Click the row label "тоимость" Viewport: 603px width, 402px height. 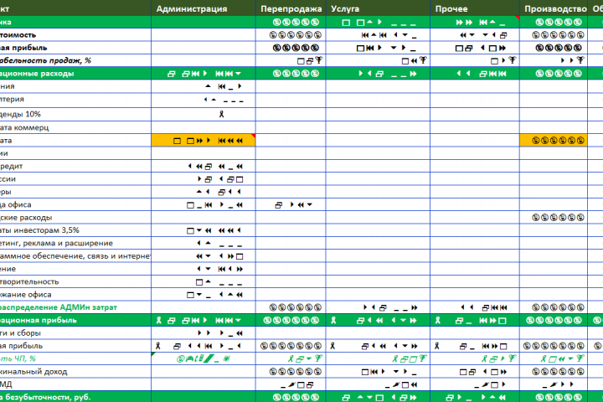(x=18, y=35)
